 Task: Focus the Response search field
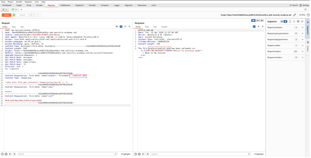tap(201, 154)
